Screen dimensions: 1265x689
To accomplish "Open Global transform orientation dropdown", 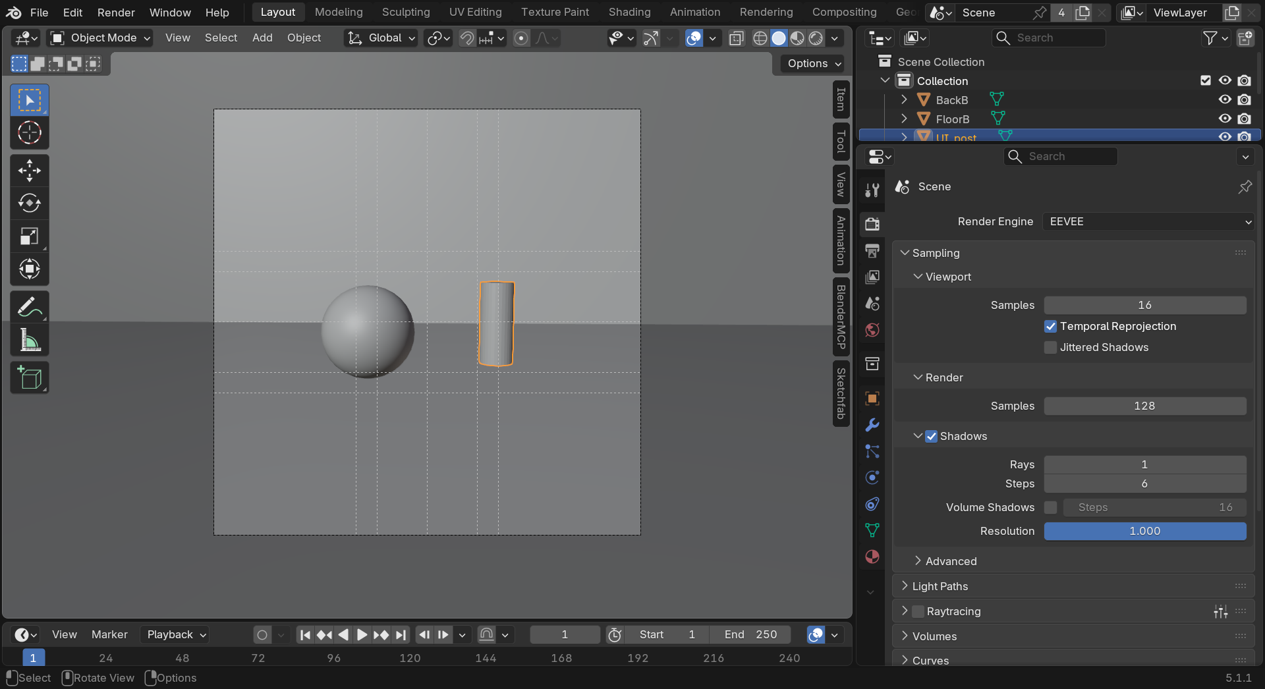I will click(x=382, y=38).
